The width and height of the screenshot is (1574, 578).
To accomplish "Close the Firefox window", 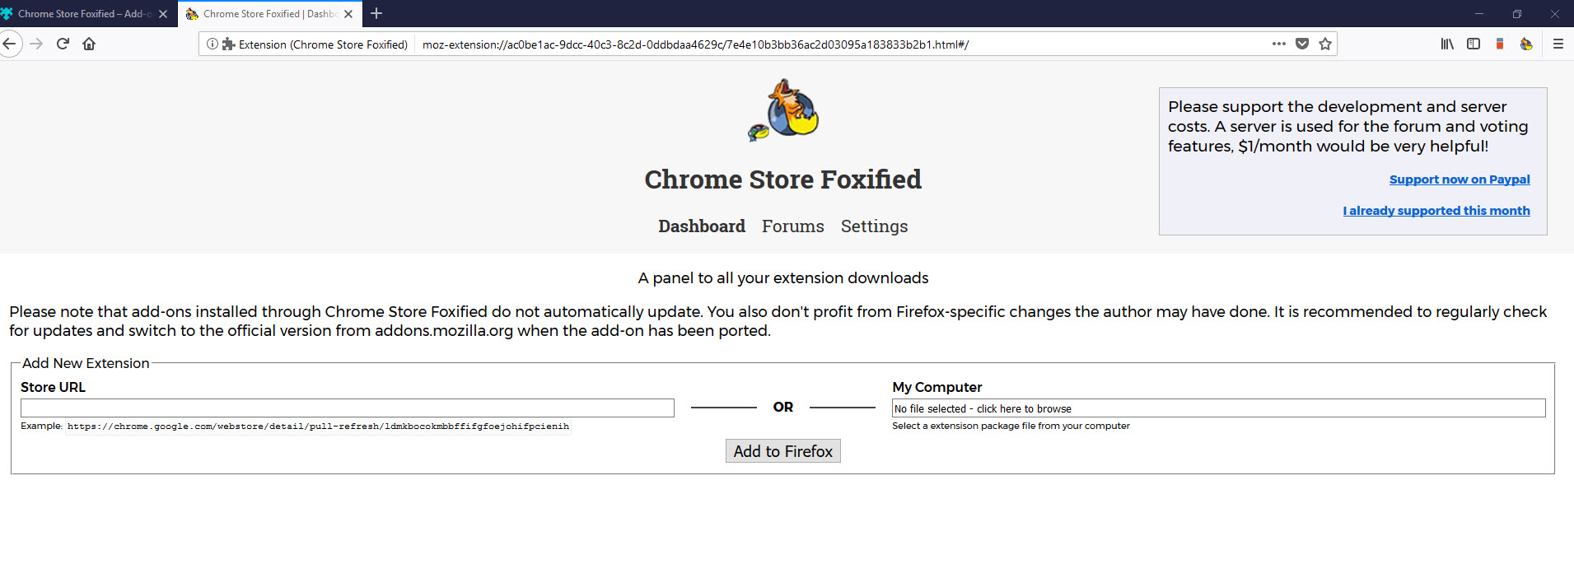I will (x=1554, y=13).
